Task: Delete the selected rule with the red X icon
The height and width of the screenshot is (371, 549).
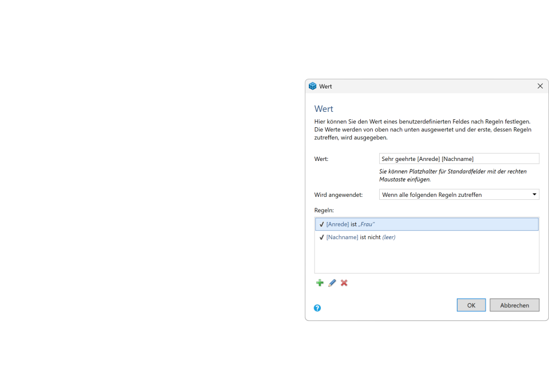Action: tap(344, 283)
